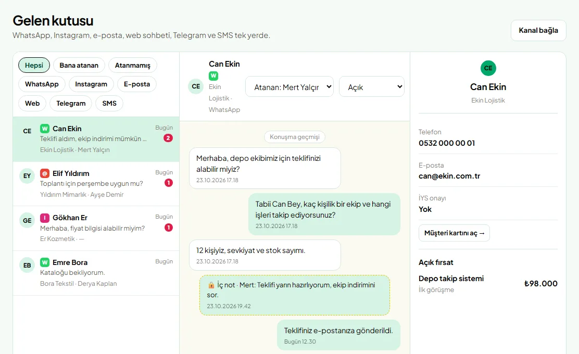Filter conversations by Bana atanan
This screenshot has width=579, height=354.
point(79,66)
